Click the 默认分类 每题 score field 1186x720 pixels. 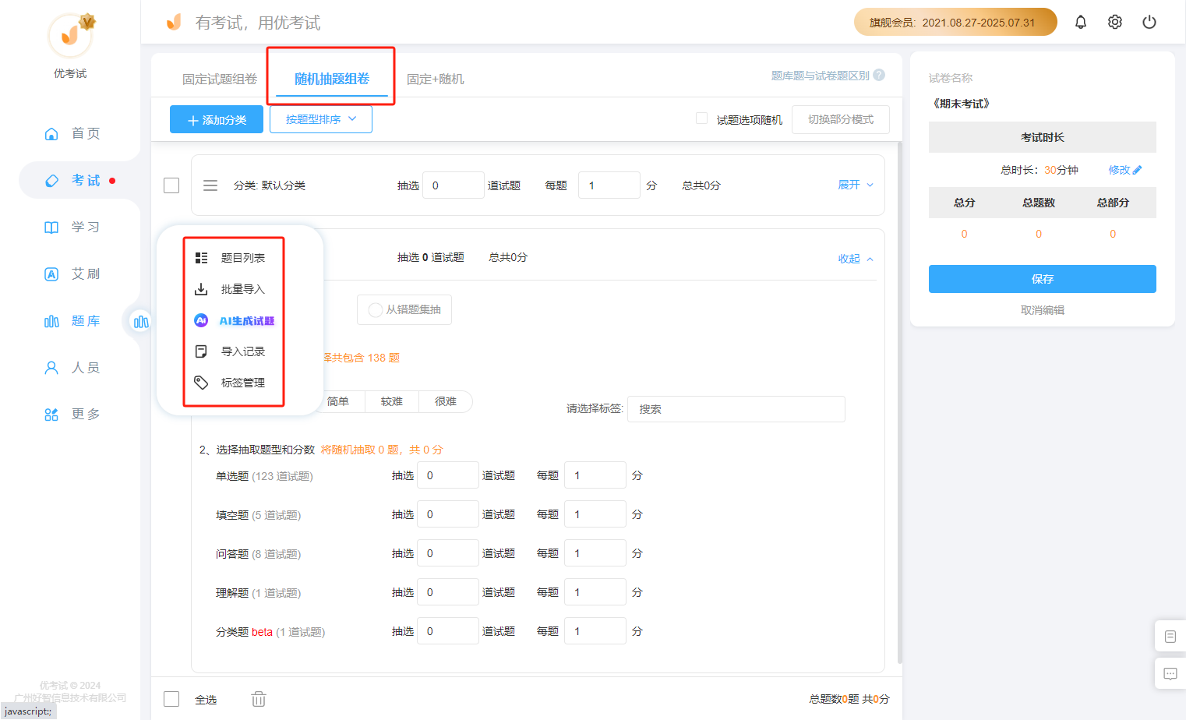[609, 185]
